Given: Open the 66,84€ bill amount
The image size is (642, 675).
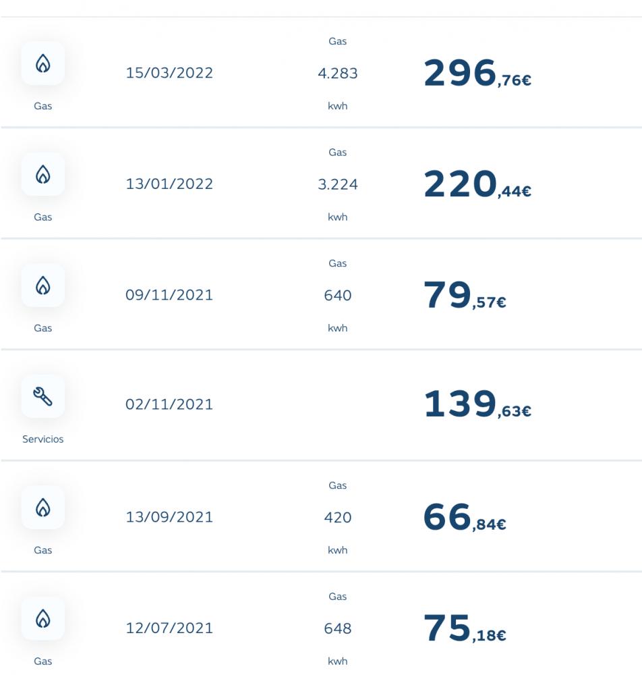Looking at the screenshot, I should (x=465, y=517).
